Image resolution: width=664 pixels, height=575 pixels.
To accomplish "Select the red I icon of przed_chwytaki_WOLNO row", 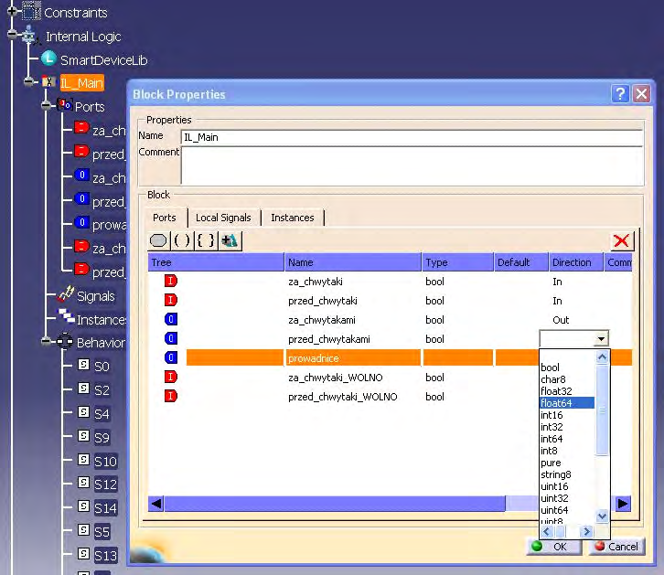I will click(171, 397).
